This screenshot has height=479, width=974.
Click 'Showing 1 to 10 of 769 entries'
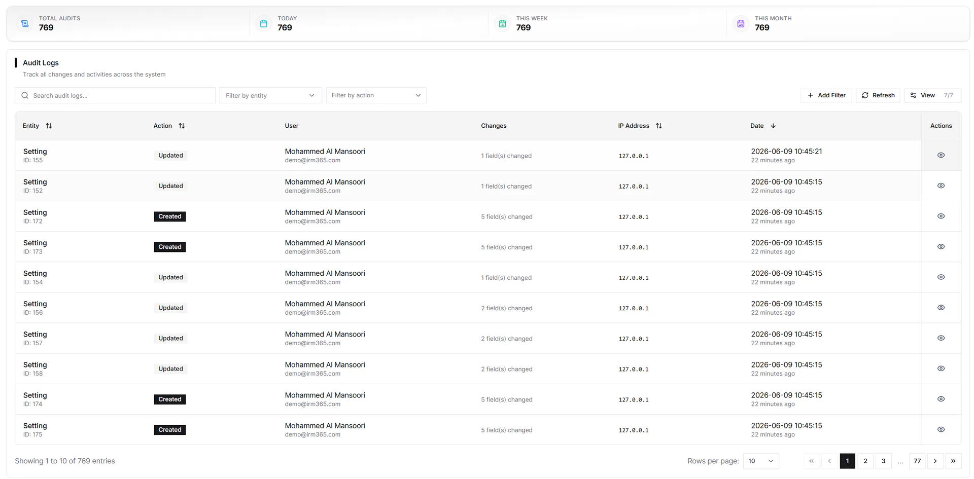point(65,461)
